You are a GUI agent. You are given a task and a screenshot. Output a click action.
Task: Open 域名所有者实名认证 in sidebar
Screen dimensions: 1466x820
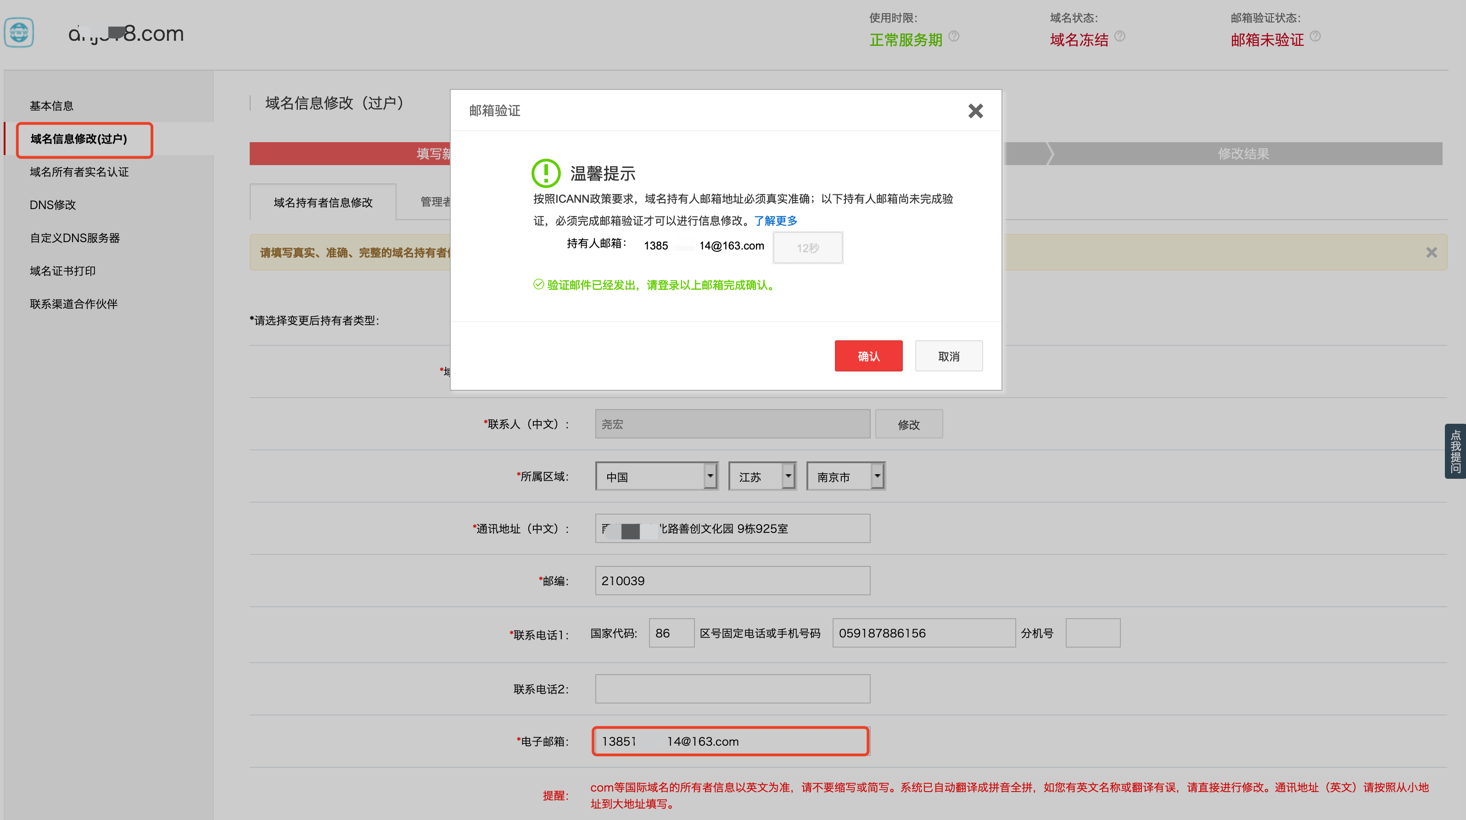pyautogui.click(x=79, y=172)
